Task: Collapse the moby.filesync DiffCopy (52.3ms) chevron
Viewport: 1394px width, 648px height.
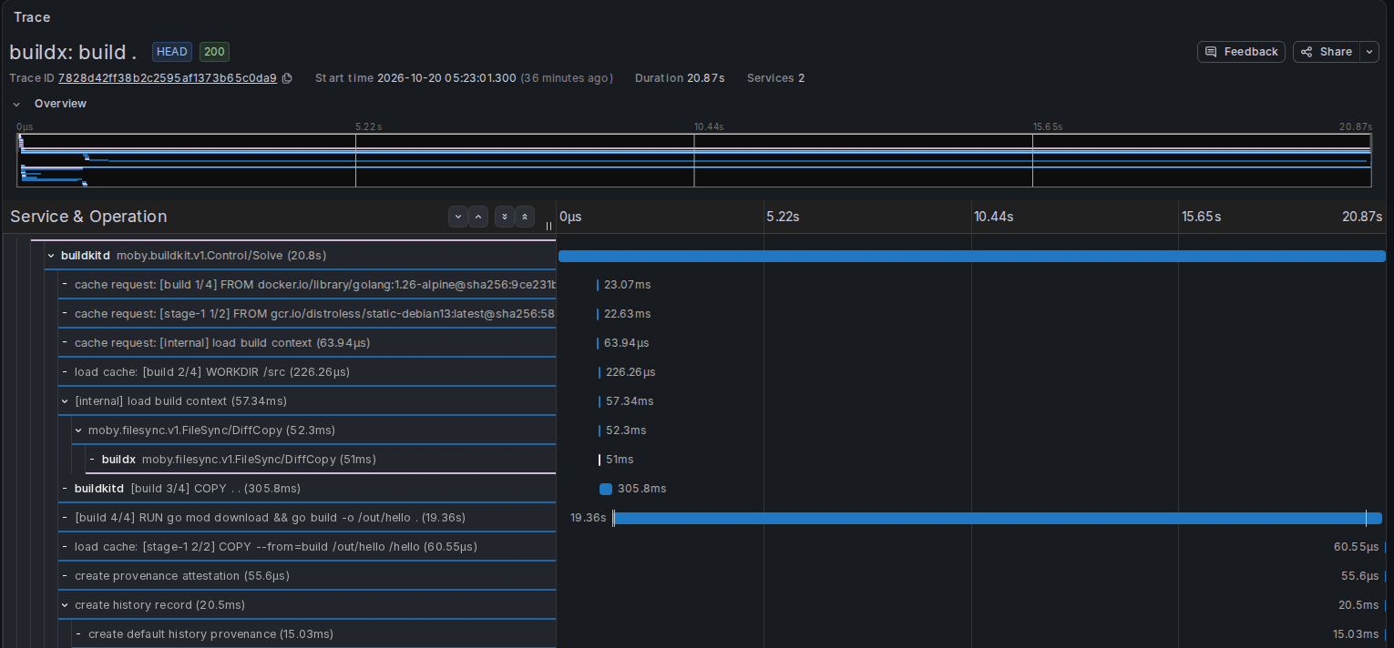Action: (x=78, y=430)
